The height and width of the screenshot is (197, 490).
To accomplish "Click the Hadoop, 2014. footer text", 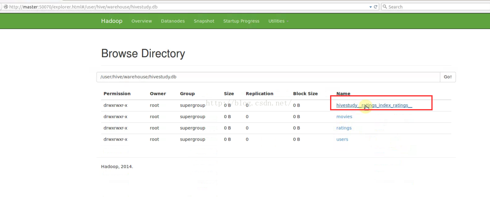I will pyautogui.click(x=117, y=166).
